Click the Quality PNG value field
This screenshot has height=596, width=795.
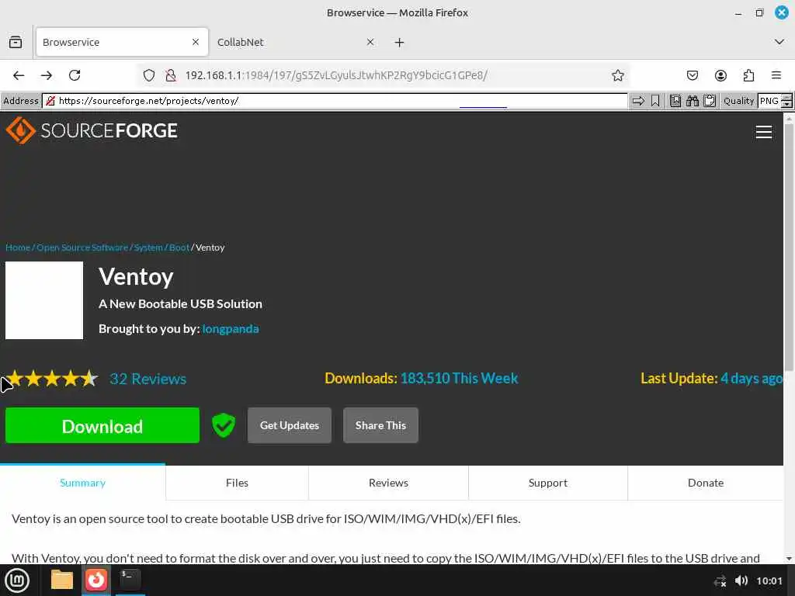(769, 101)
